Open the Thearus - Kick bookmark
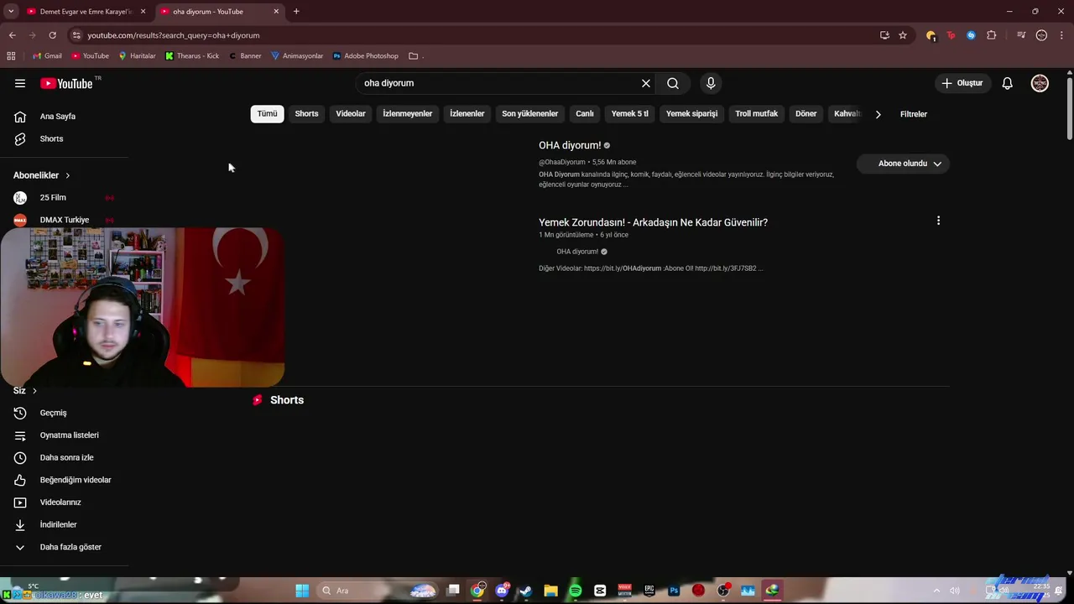Image resolution: width=1074 pixels, height=604 pixels. point(192,56)
